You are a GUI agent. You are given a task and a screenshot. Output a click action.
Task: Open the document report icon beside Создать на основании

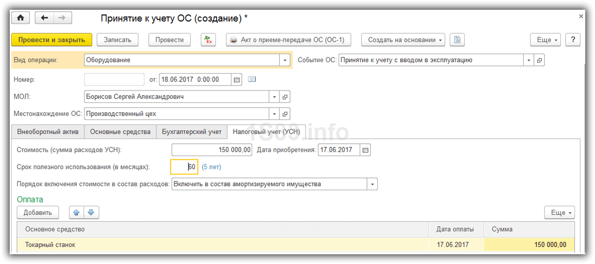pos(457,40)
